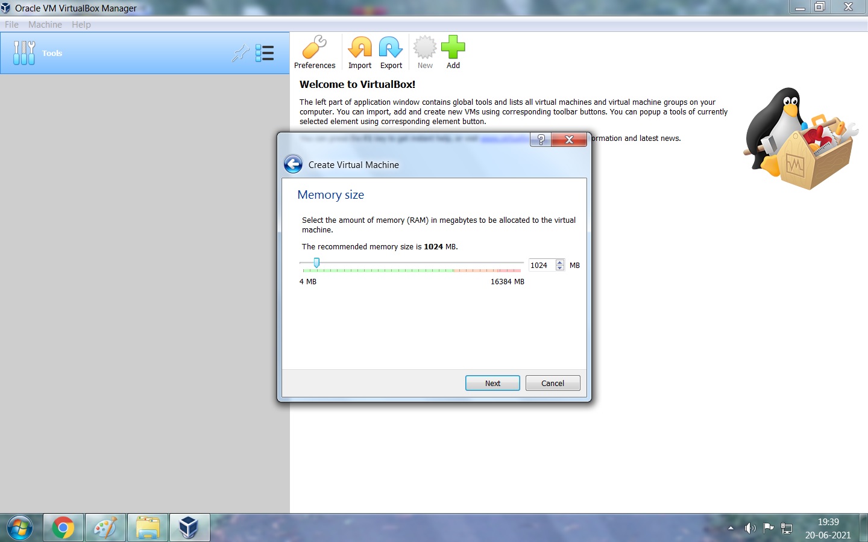Launch Google Chrome from the taskbar
The width and height of the screenshot is (868, 542).
63,528
